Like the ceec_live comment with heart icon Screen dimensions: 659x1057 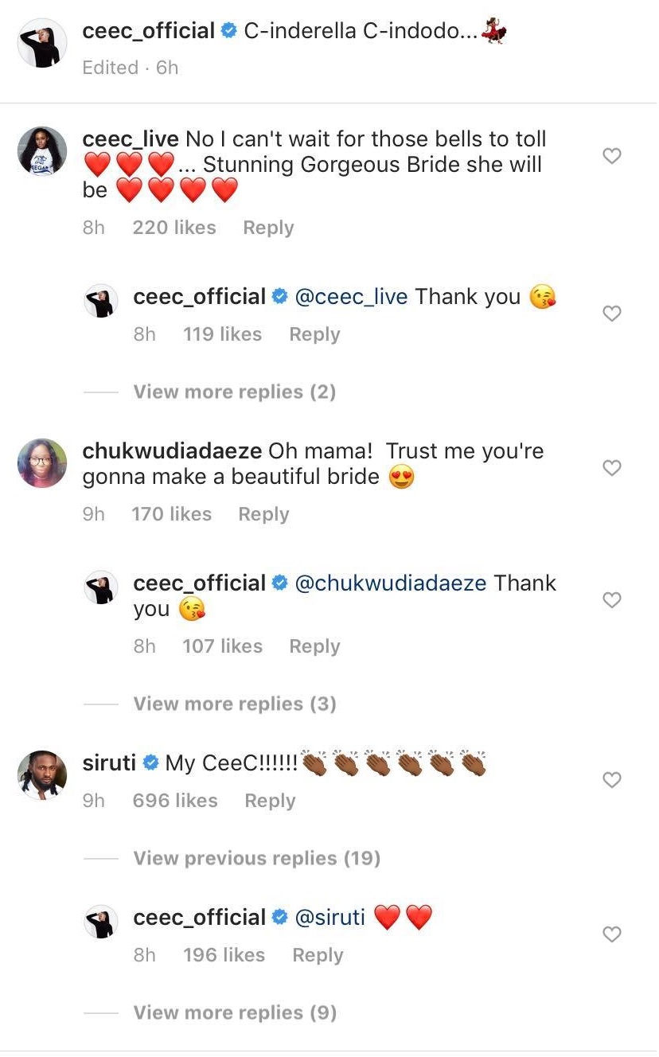pyautogui.click(x=611, y=156)
